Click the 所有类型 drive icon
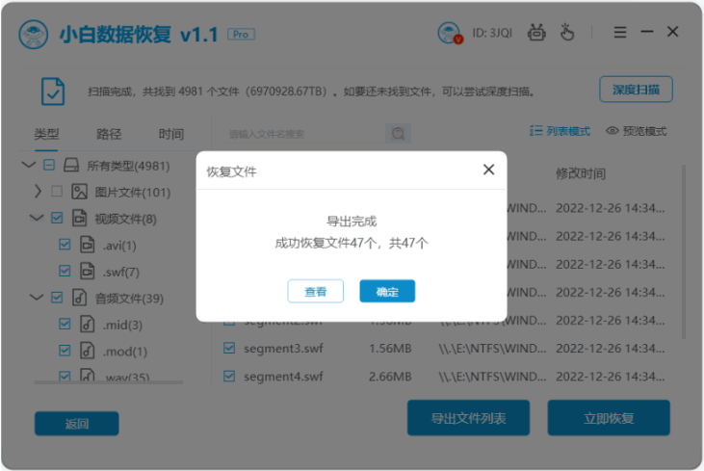This screenshot has width=704, height=471. (71, 166)
